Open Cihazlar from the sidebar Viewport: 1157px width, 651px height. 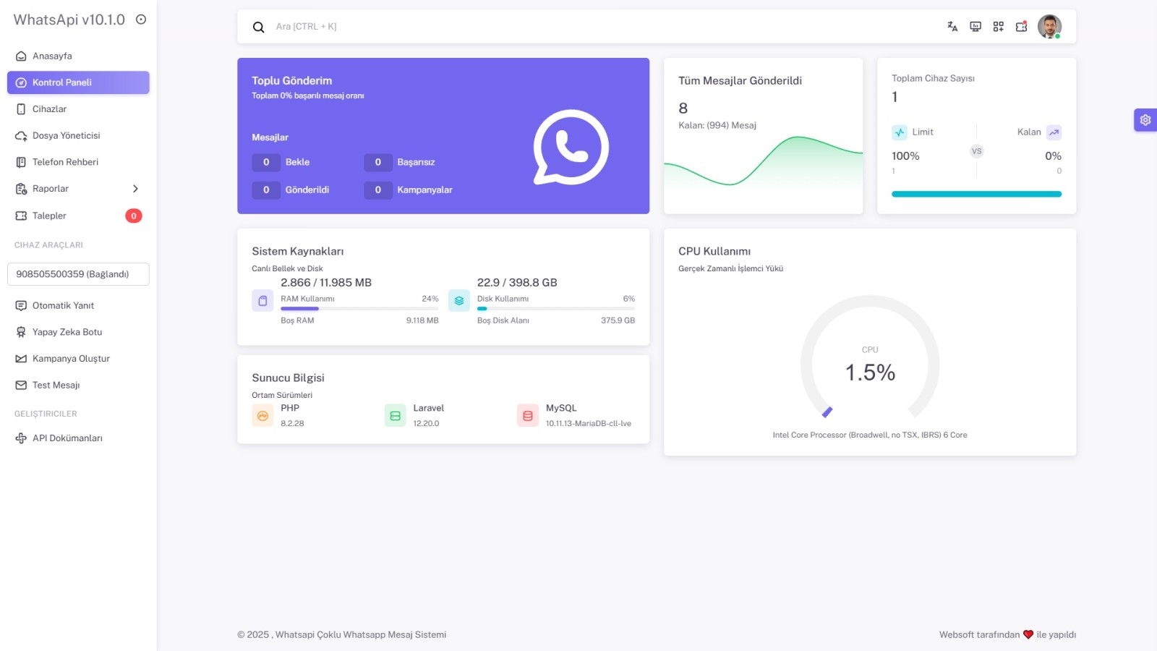(49, 109)
